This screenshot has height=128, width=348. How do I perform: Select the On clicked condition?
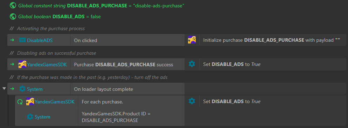tap(127, 40)
